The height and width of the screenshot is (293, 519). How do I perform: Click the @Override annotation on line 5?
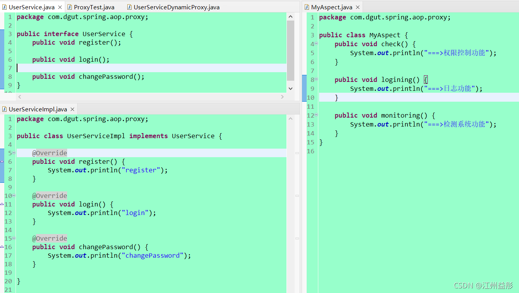pos(50,153)
